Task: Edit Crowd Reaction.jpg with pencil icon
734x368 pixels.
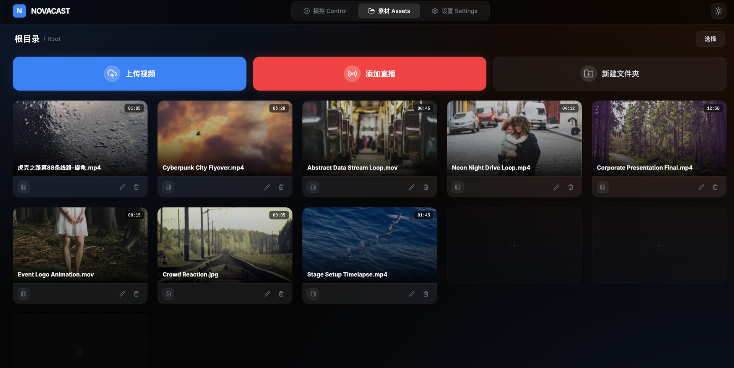Action: pos(267,294)
